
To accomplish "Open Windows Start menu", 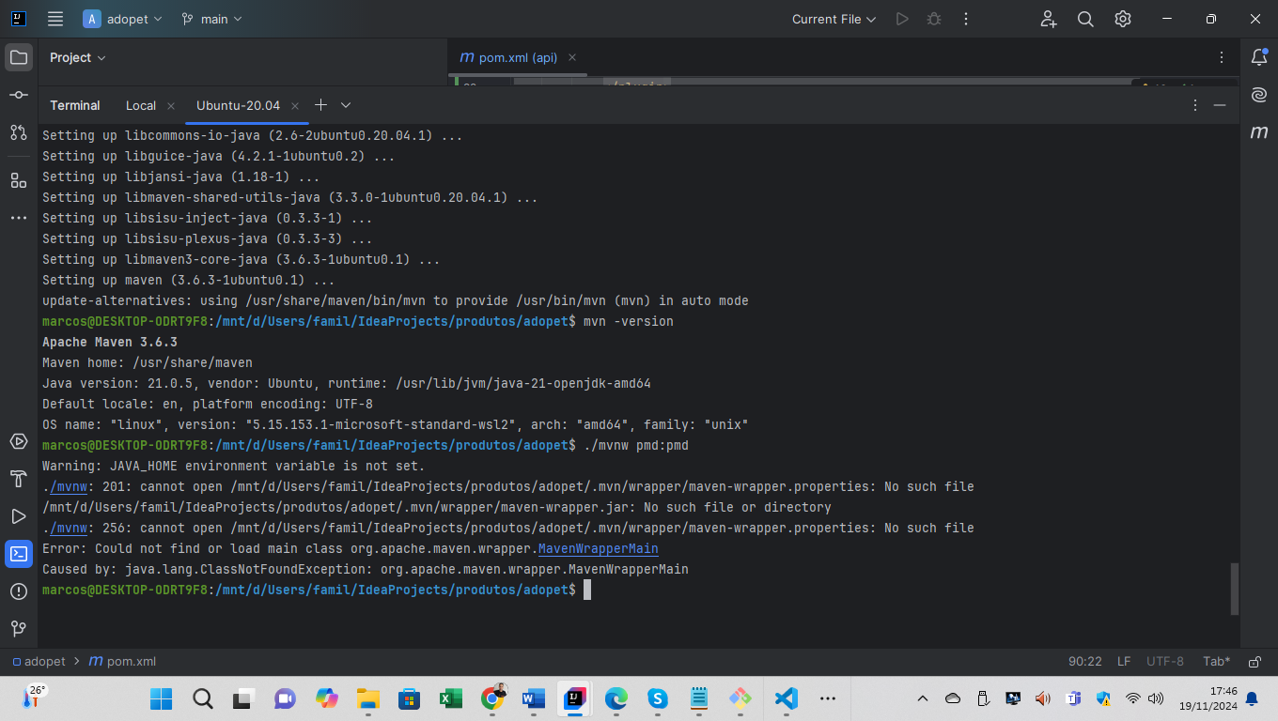I will 161,698.
